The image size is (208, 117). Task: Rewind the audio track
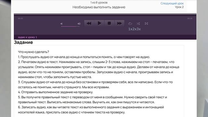click(x=89, y=23)
